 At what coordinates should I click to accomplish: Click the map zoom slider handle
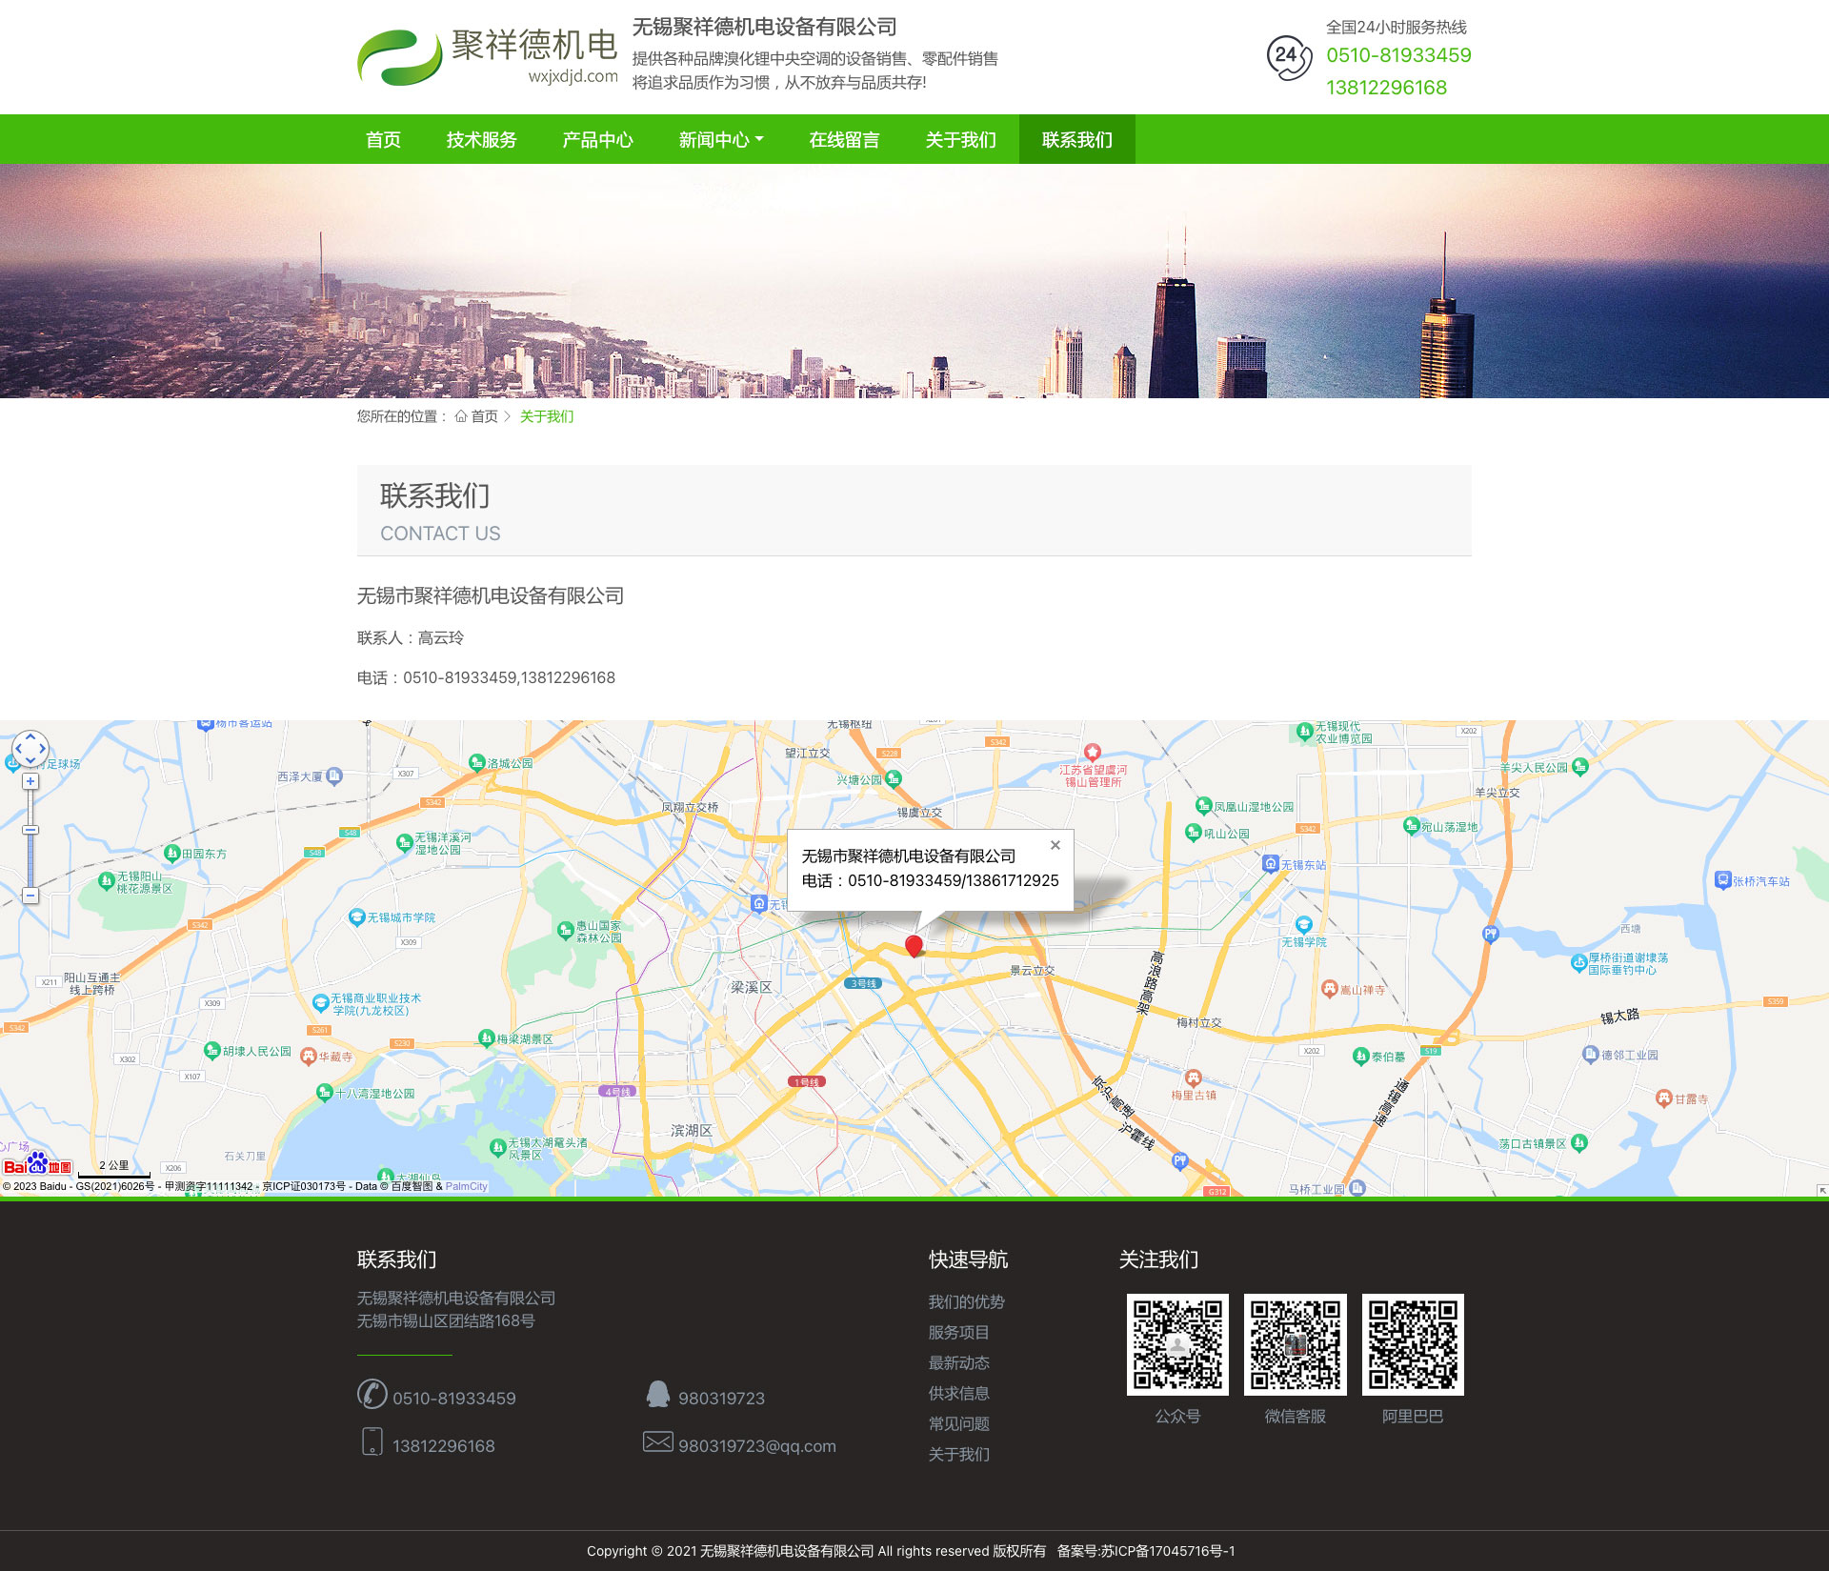click(30, 830)
